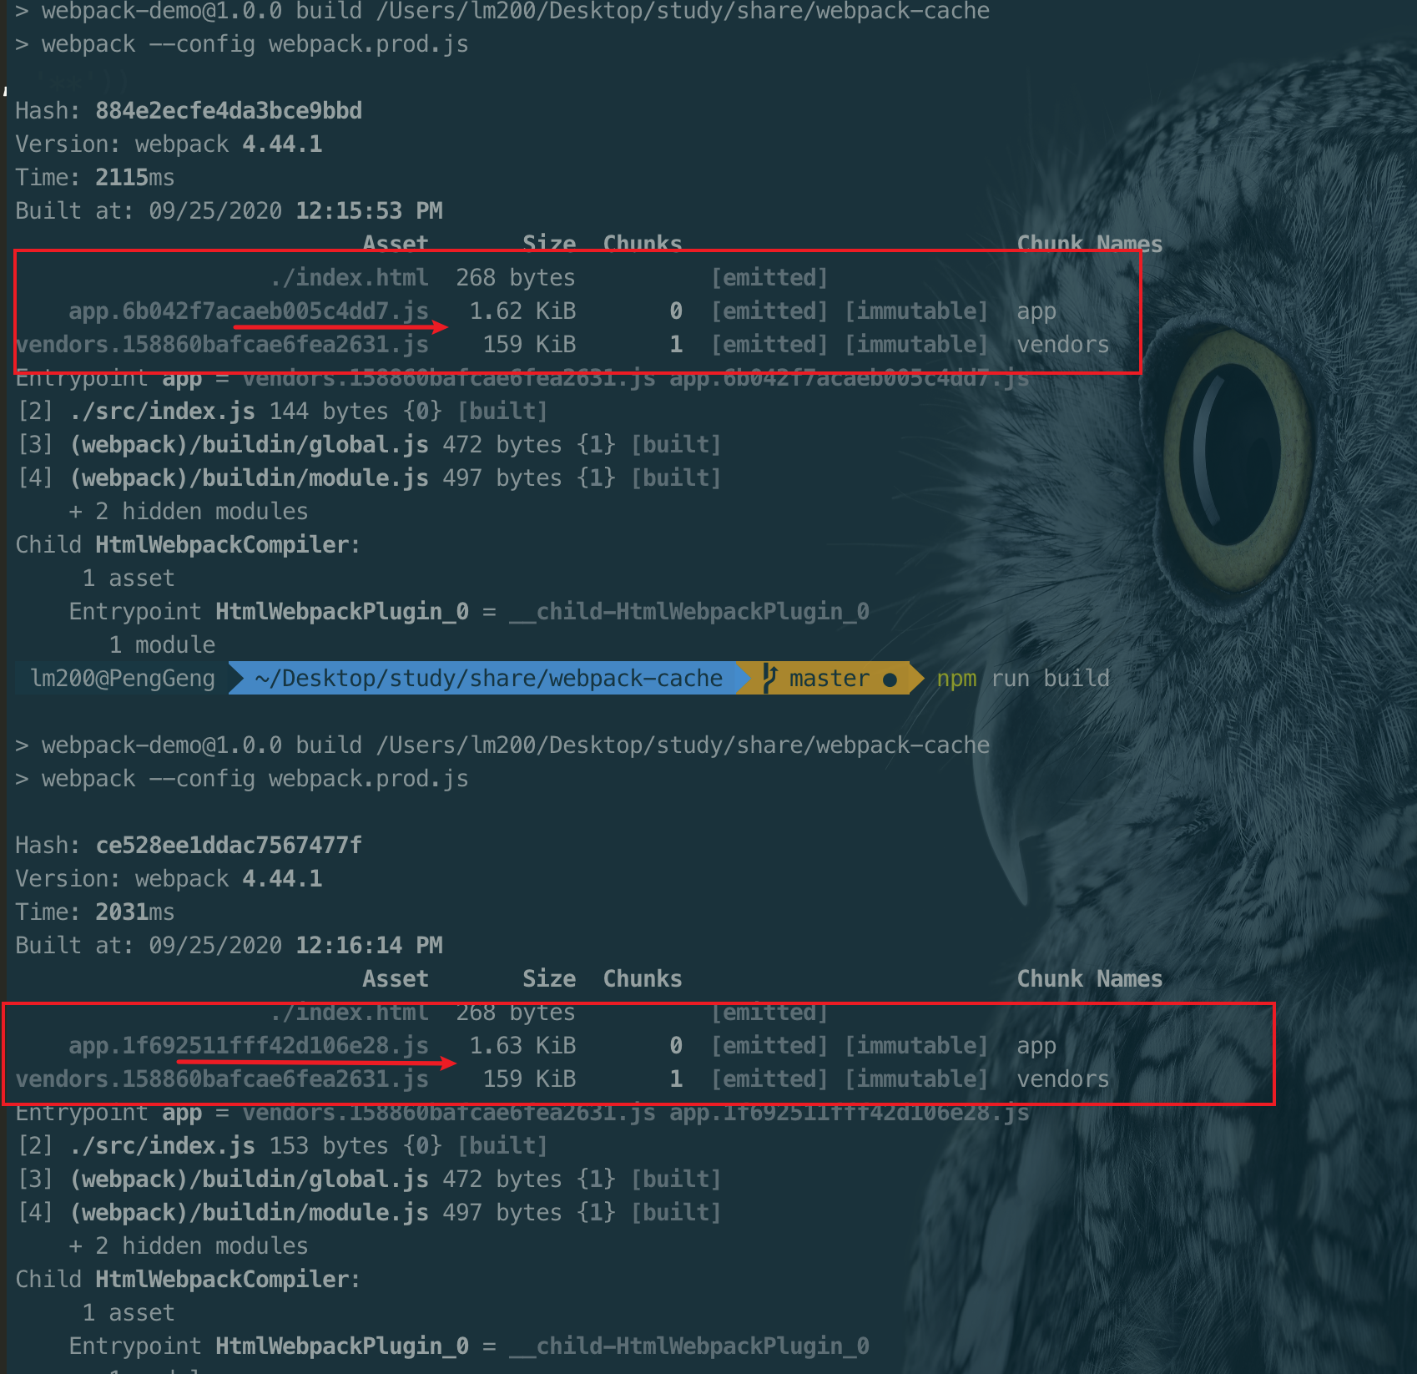The height and width of the screenshot is (1374, 1417).
Task: Click build timestamp 12:15:53 PM
Action: pos(369,211)
